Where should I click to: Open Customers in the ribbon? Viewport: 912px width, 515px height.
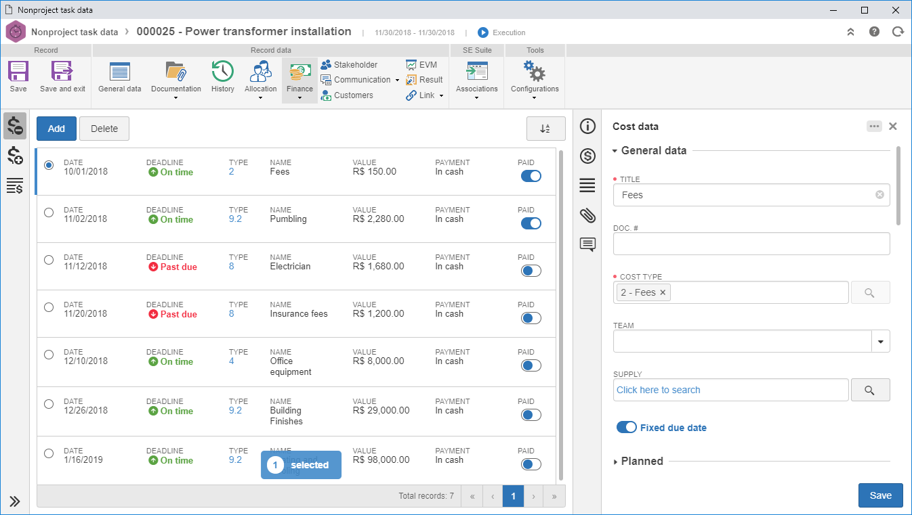(x=347, y=95)
